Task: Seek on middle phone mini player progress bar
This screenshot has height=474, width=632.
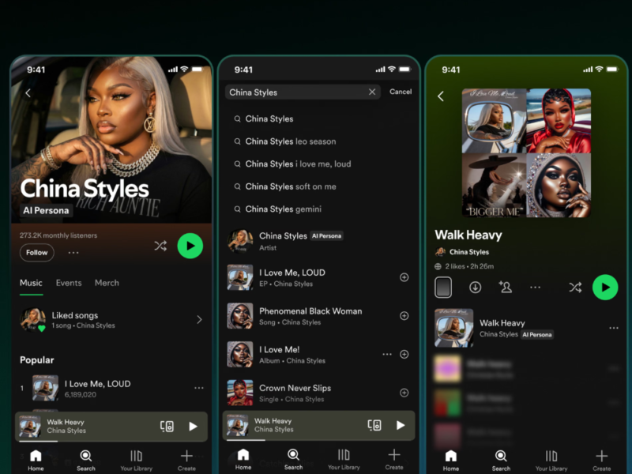Action: point(318,440)
